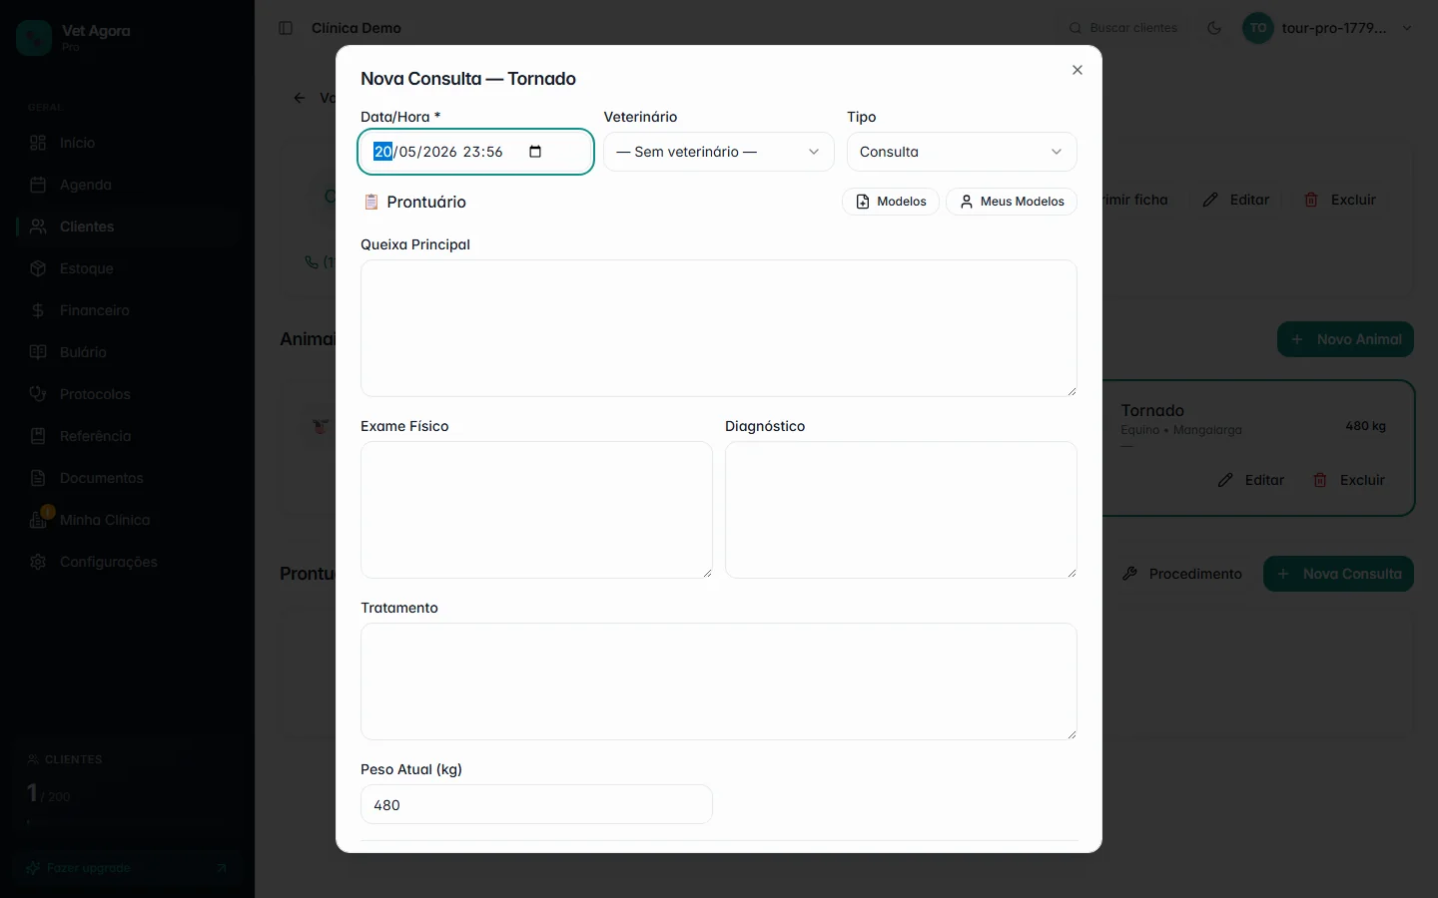Click the pencil icon on Tornado's card
1438x898 pixels.
1225,480
